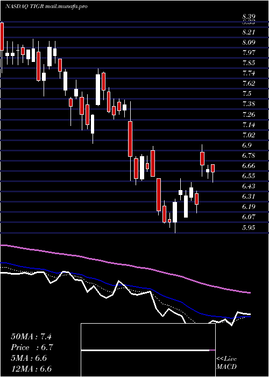Click the <<Live MACD label

(x=226, y=363)
